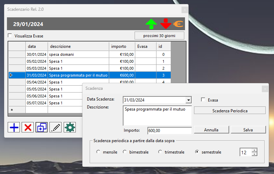The height and width of the screenshot is (174, 274).
Task: Open the Data Scadenza date dropdown arrow
Action: pyautogui.click(x=188, y=100)
